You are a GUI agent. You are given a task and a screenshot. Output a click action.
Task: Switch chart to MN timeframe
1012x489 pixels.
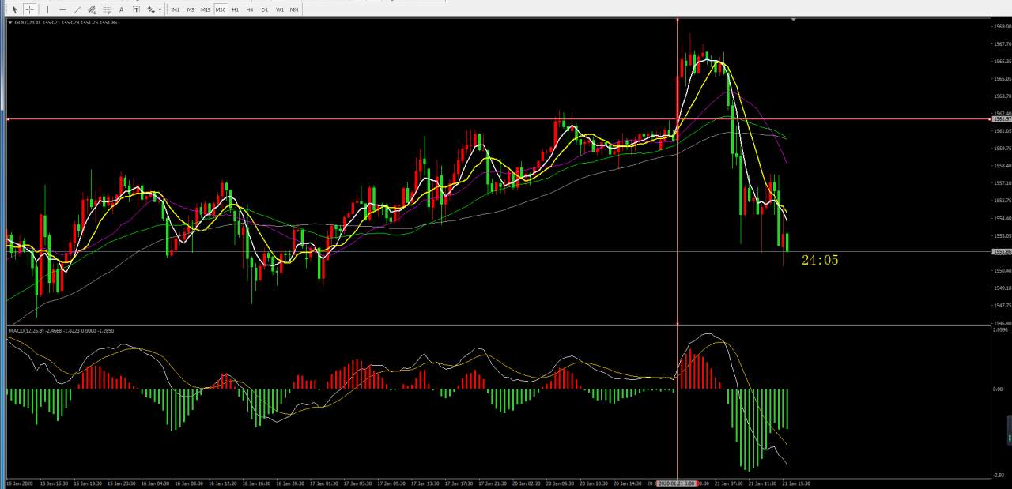[294, 9]
